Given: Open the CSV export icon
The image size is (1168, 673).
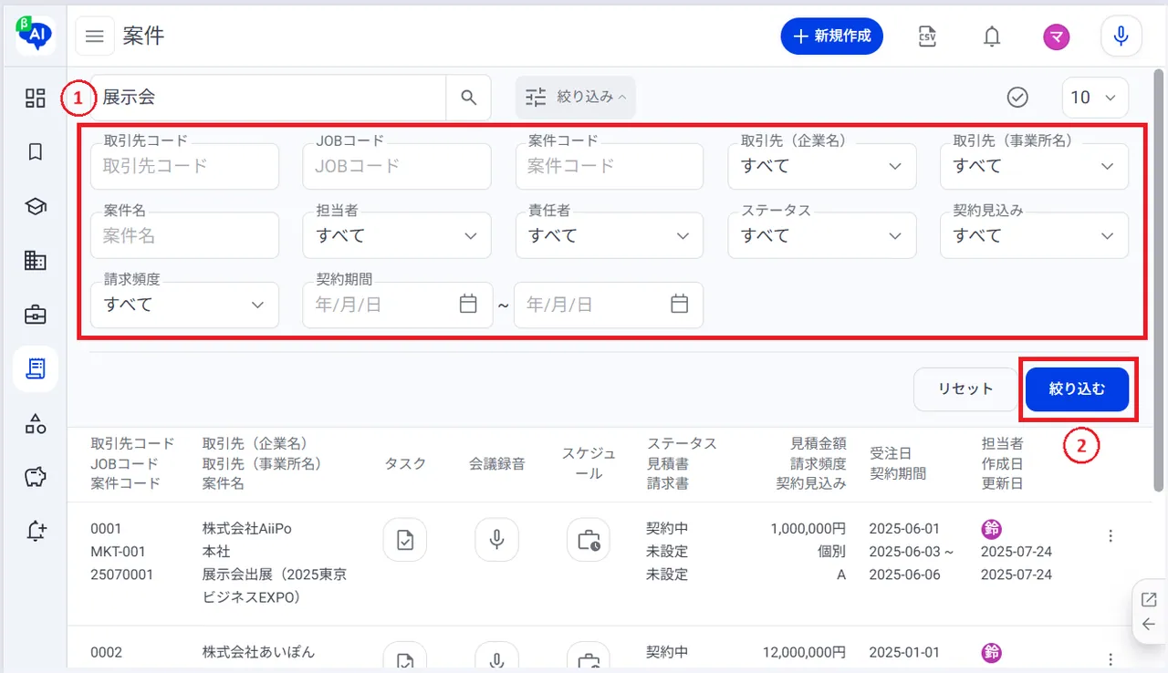Looking at the screenshot, I should [927, 36].
